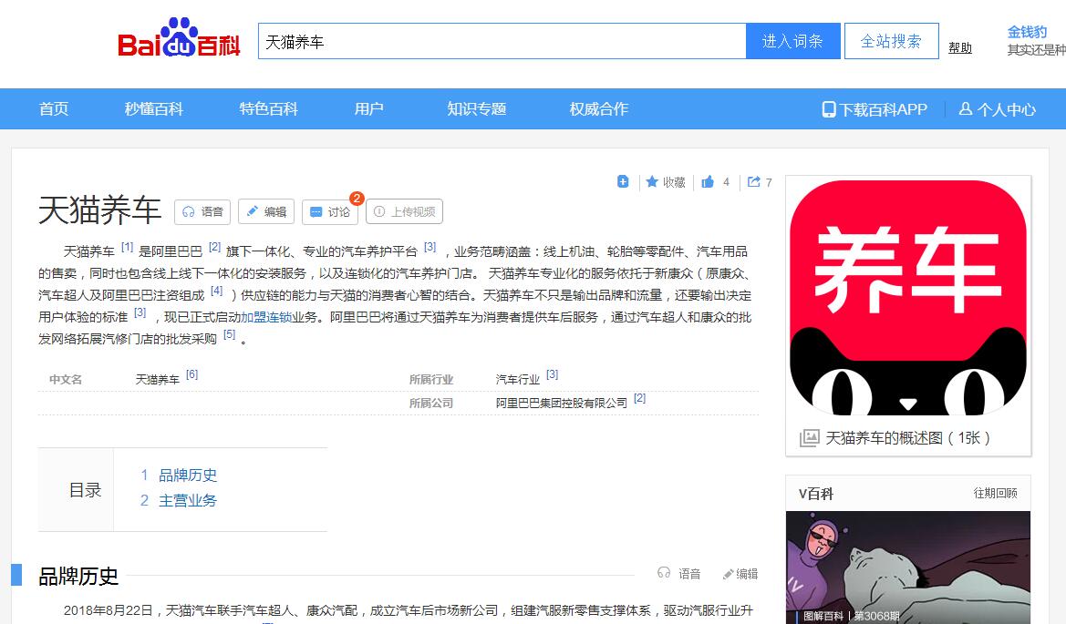Open the 用户 nav item
This screenshot has height=624, width=1066.
[369, 108]
